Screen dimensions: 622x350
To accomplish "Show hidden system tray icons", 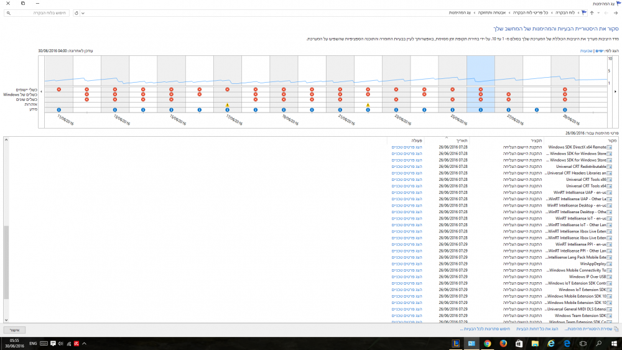I will pos(84,344).
